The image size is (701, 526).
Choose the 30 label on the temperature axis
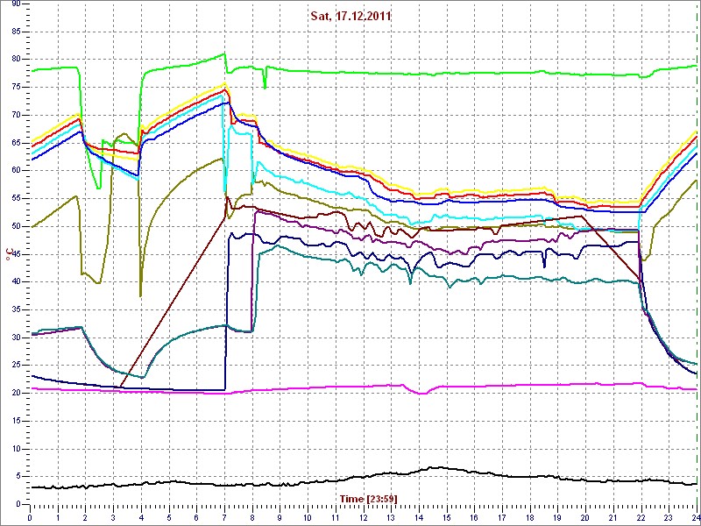pyautogui.click(x=15, y=338)
